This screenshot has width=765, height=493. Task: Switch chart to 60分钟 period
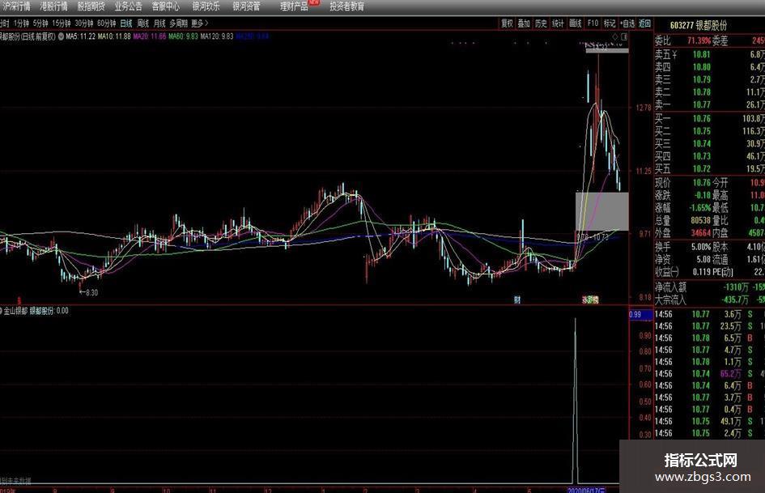106,23
